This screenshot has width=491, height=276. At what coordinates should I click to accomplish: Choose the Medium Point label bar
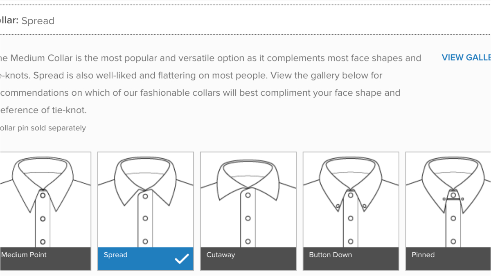(x=45, y=258)
